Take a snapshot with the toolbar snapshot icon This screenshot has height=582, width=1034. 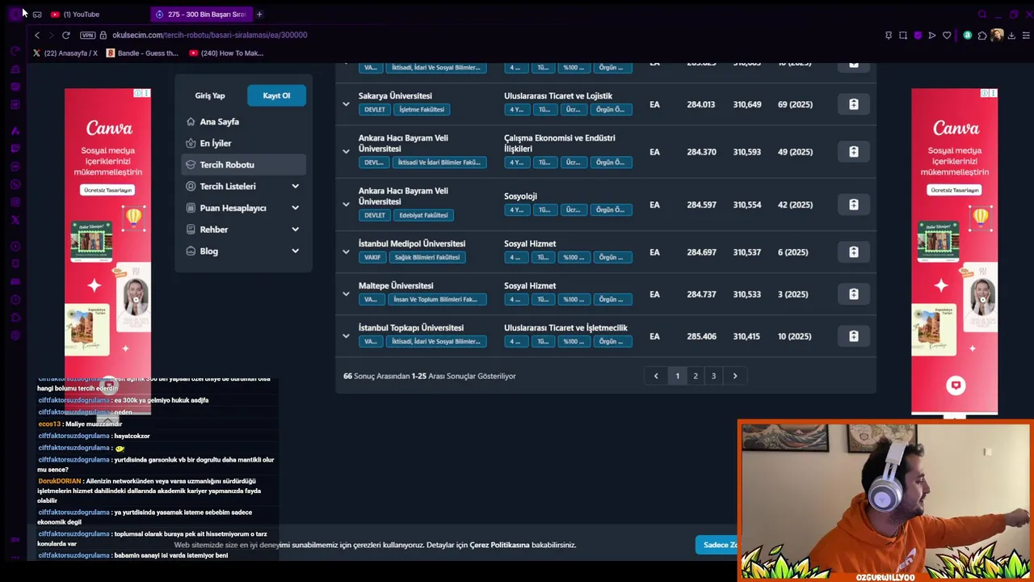point(903,35)
